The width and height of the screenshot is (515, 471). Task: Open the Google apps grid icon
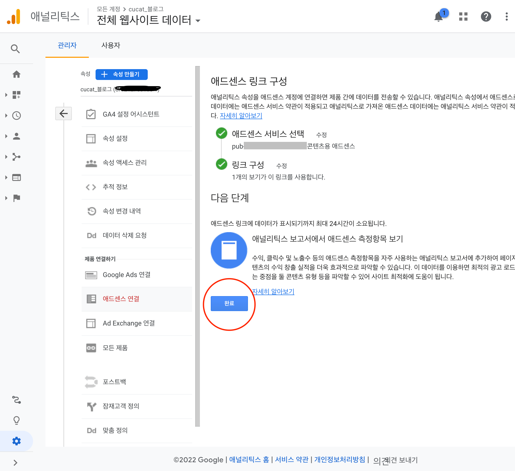463,17
